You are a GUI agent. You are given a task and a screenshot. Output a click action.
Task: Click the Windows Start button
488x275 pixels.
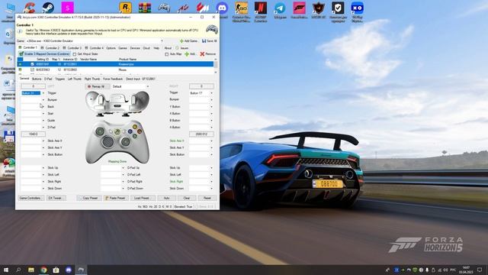6,270
